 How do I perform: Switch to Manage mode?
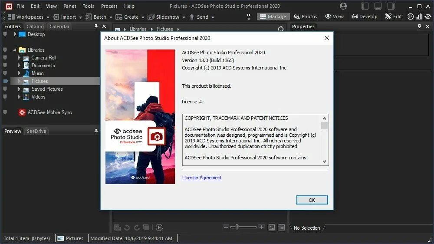click(273, 16)
